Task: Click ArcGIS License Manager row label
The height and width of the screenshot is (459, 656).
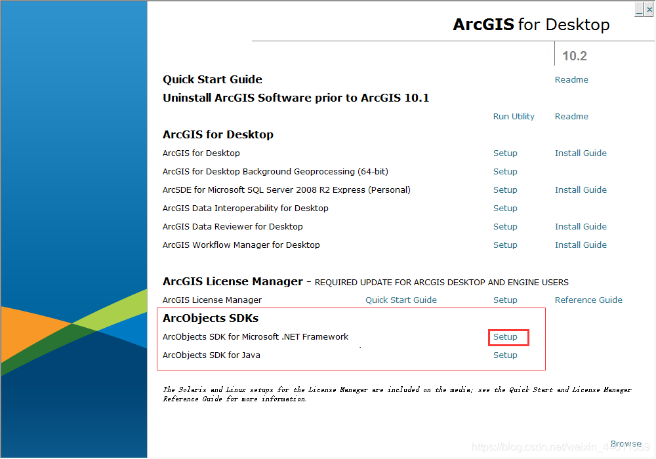Action: [x=212, y=300]
